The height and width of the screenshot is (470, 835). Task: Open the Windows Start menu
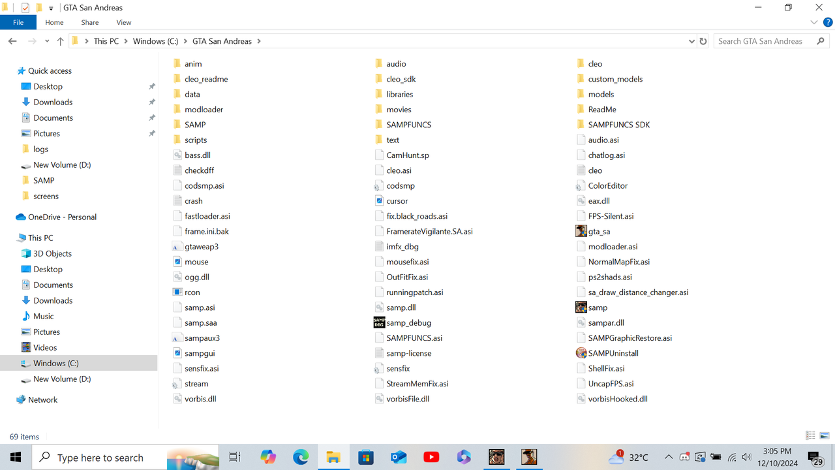(16, 457)
